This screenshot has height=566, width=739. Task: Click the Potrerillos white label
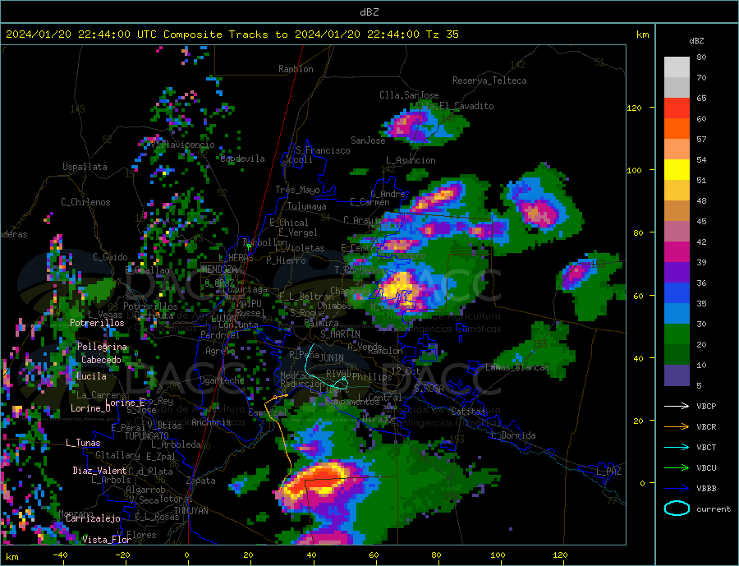coord(97,323)
